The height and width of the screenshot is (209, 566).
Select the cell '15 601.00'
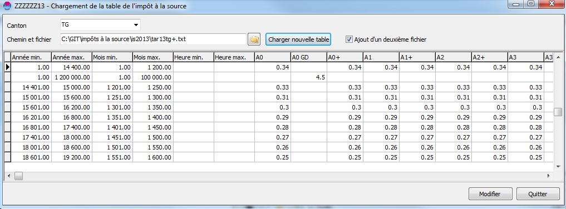pos(31,107)
